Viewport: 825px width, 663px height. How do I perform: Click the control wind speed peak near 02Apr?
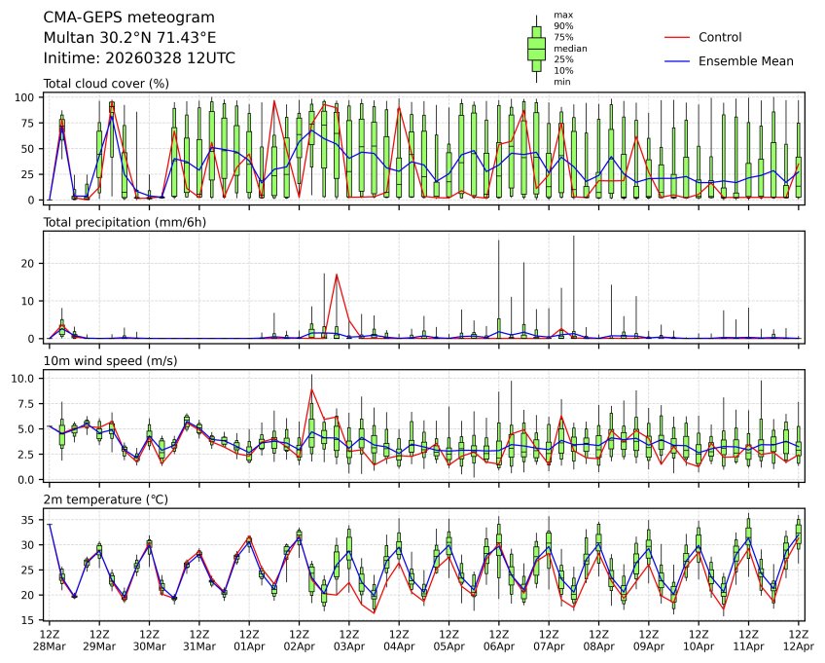click(x=311, y=389)
